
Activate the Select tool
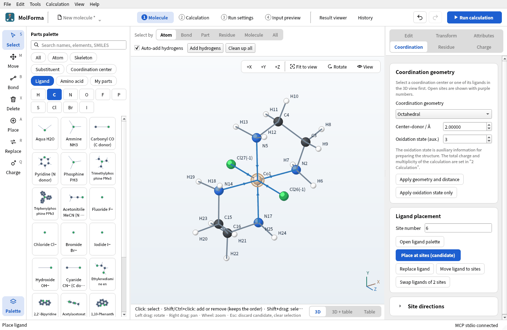coord(13,40)
